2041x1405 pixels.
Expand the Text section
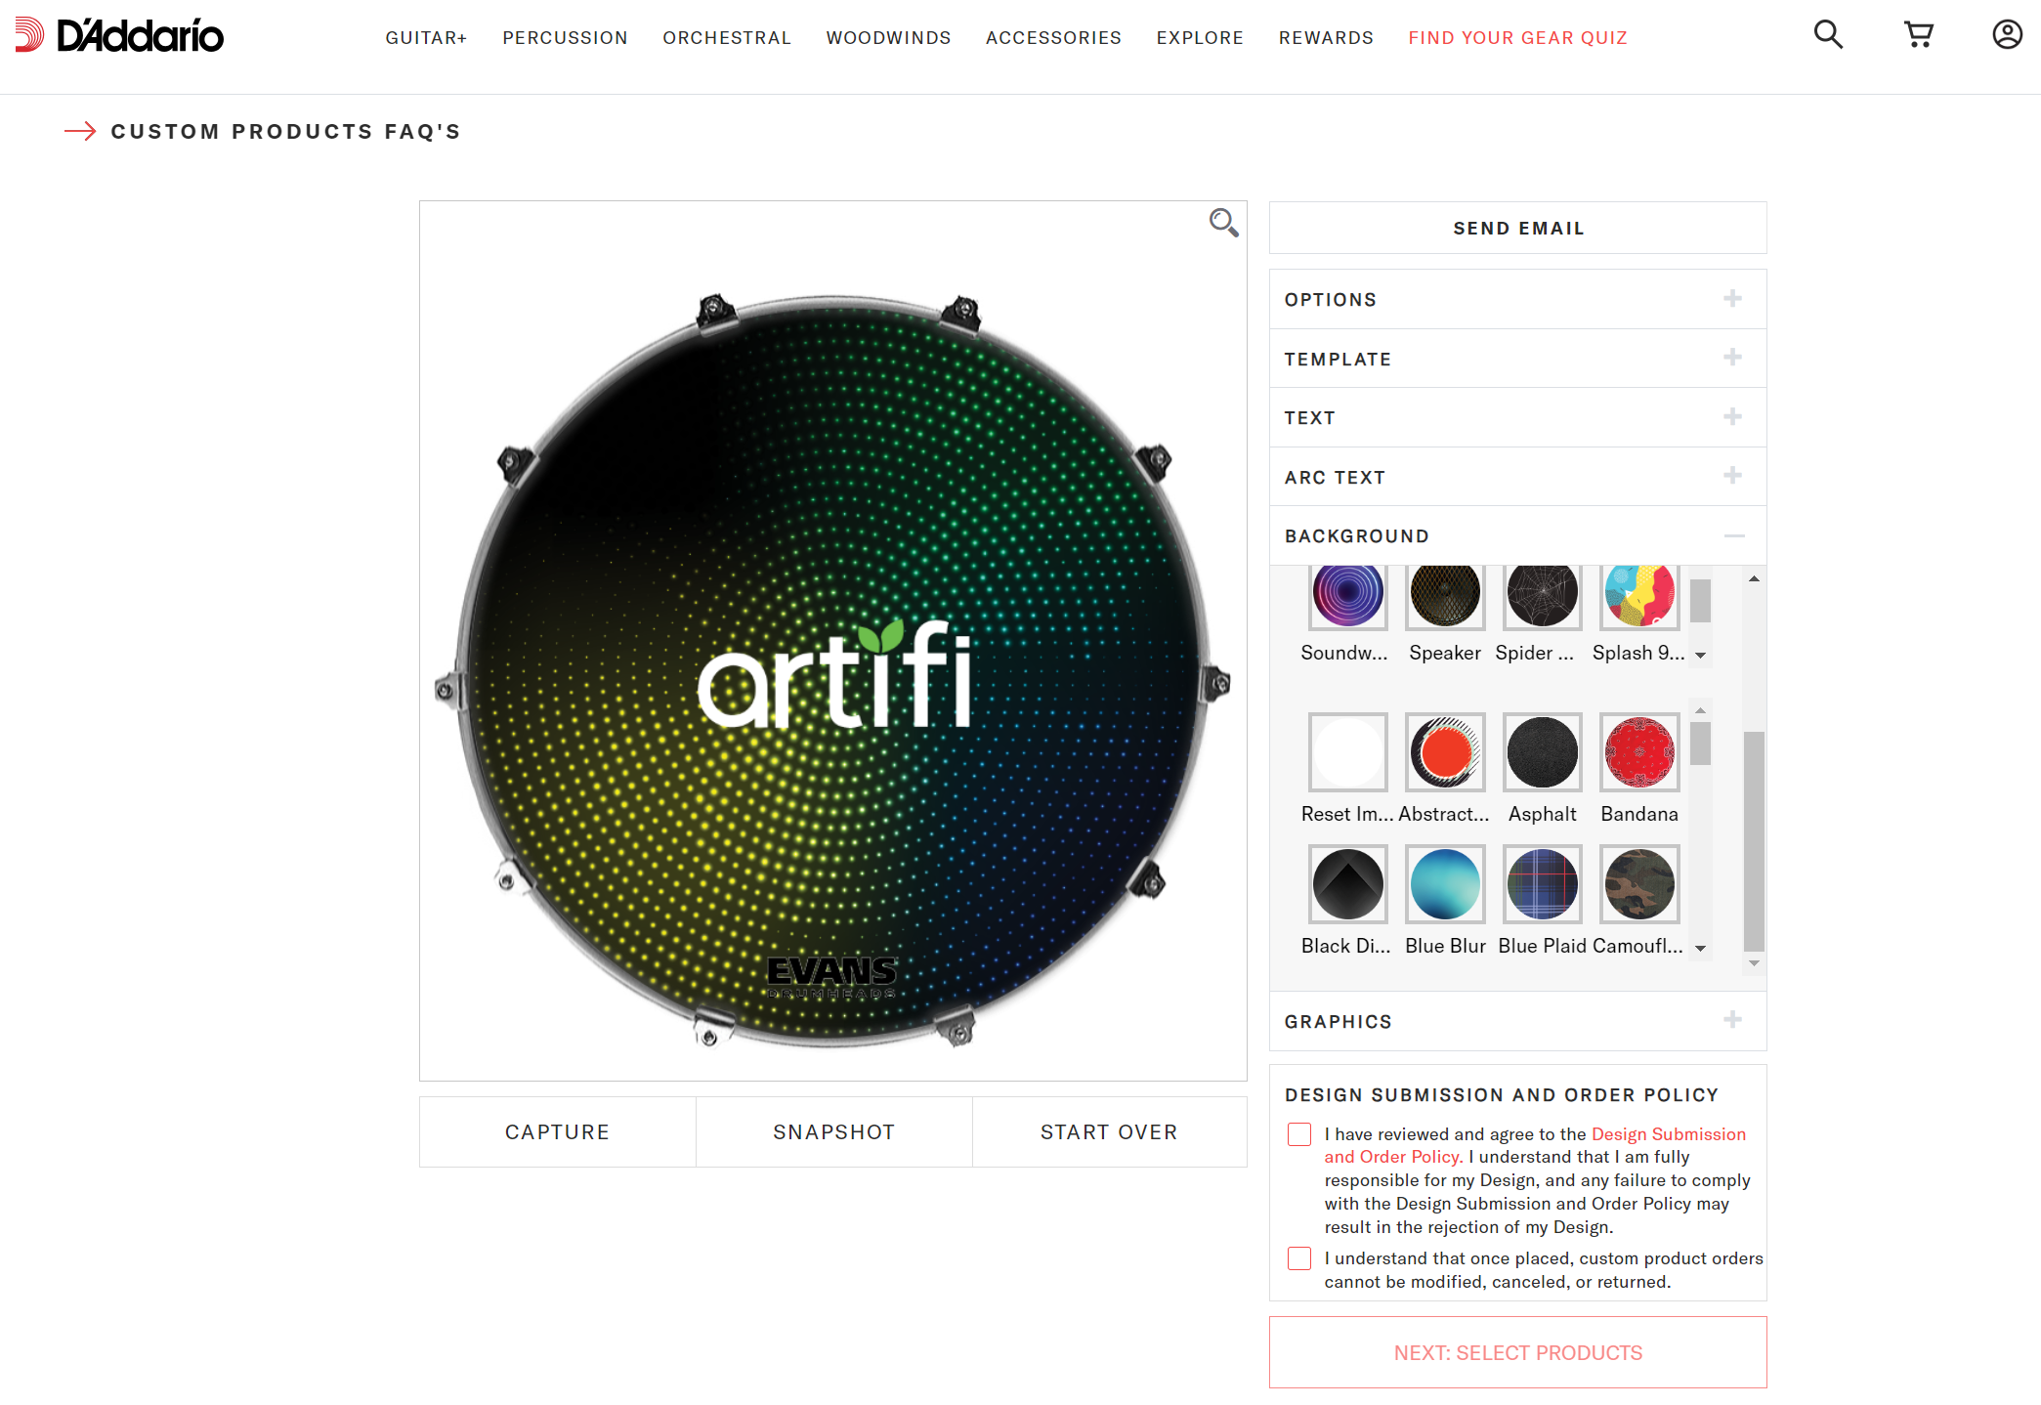[x=1734, y=417]
